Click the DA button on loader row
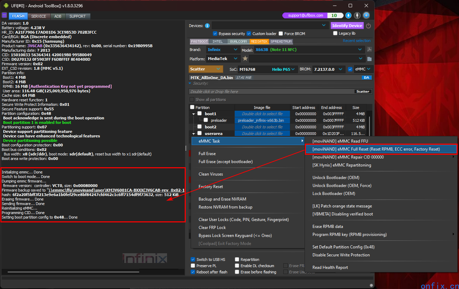The height and width of the screenshot is (289, 459). (x=366, y=78)
